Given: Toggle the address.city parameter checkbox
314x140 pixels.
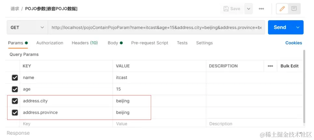Looking at the screenshot, I should point(15,101).
